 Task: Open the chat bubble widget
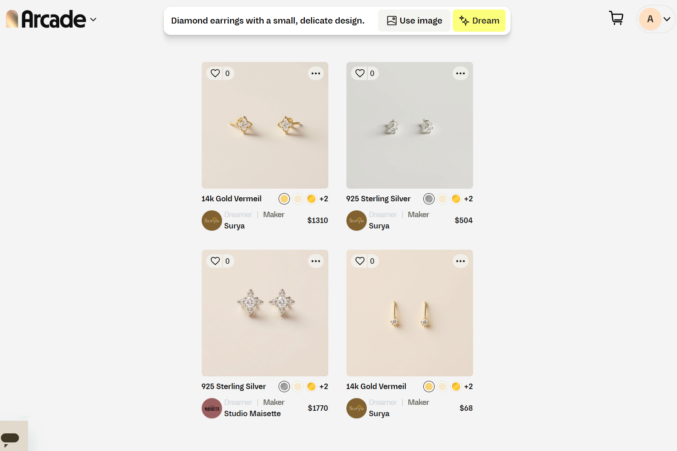point(10,438)
